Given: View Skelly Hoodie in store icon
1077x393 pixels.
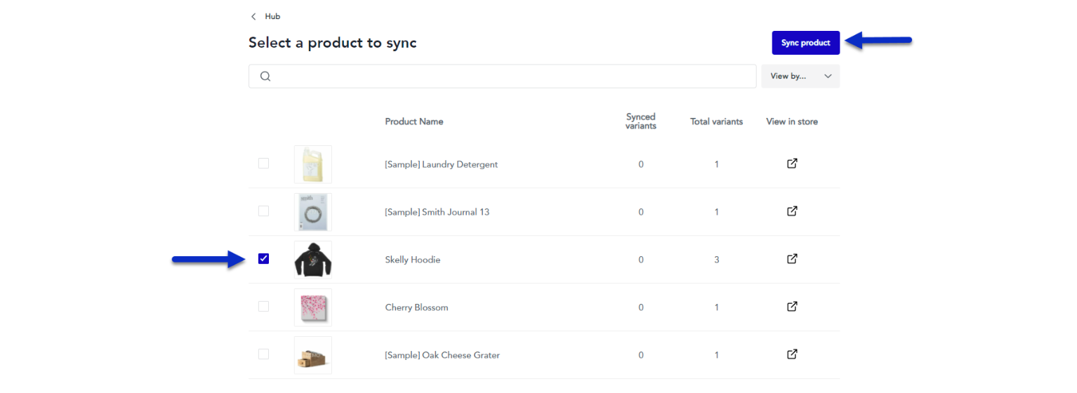Looking at the screenshot, I should click(792, 259).
